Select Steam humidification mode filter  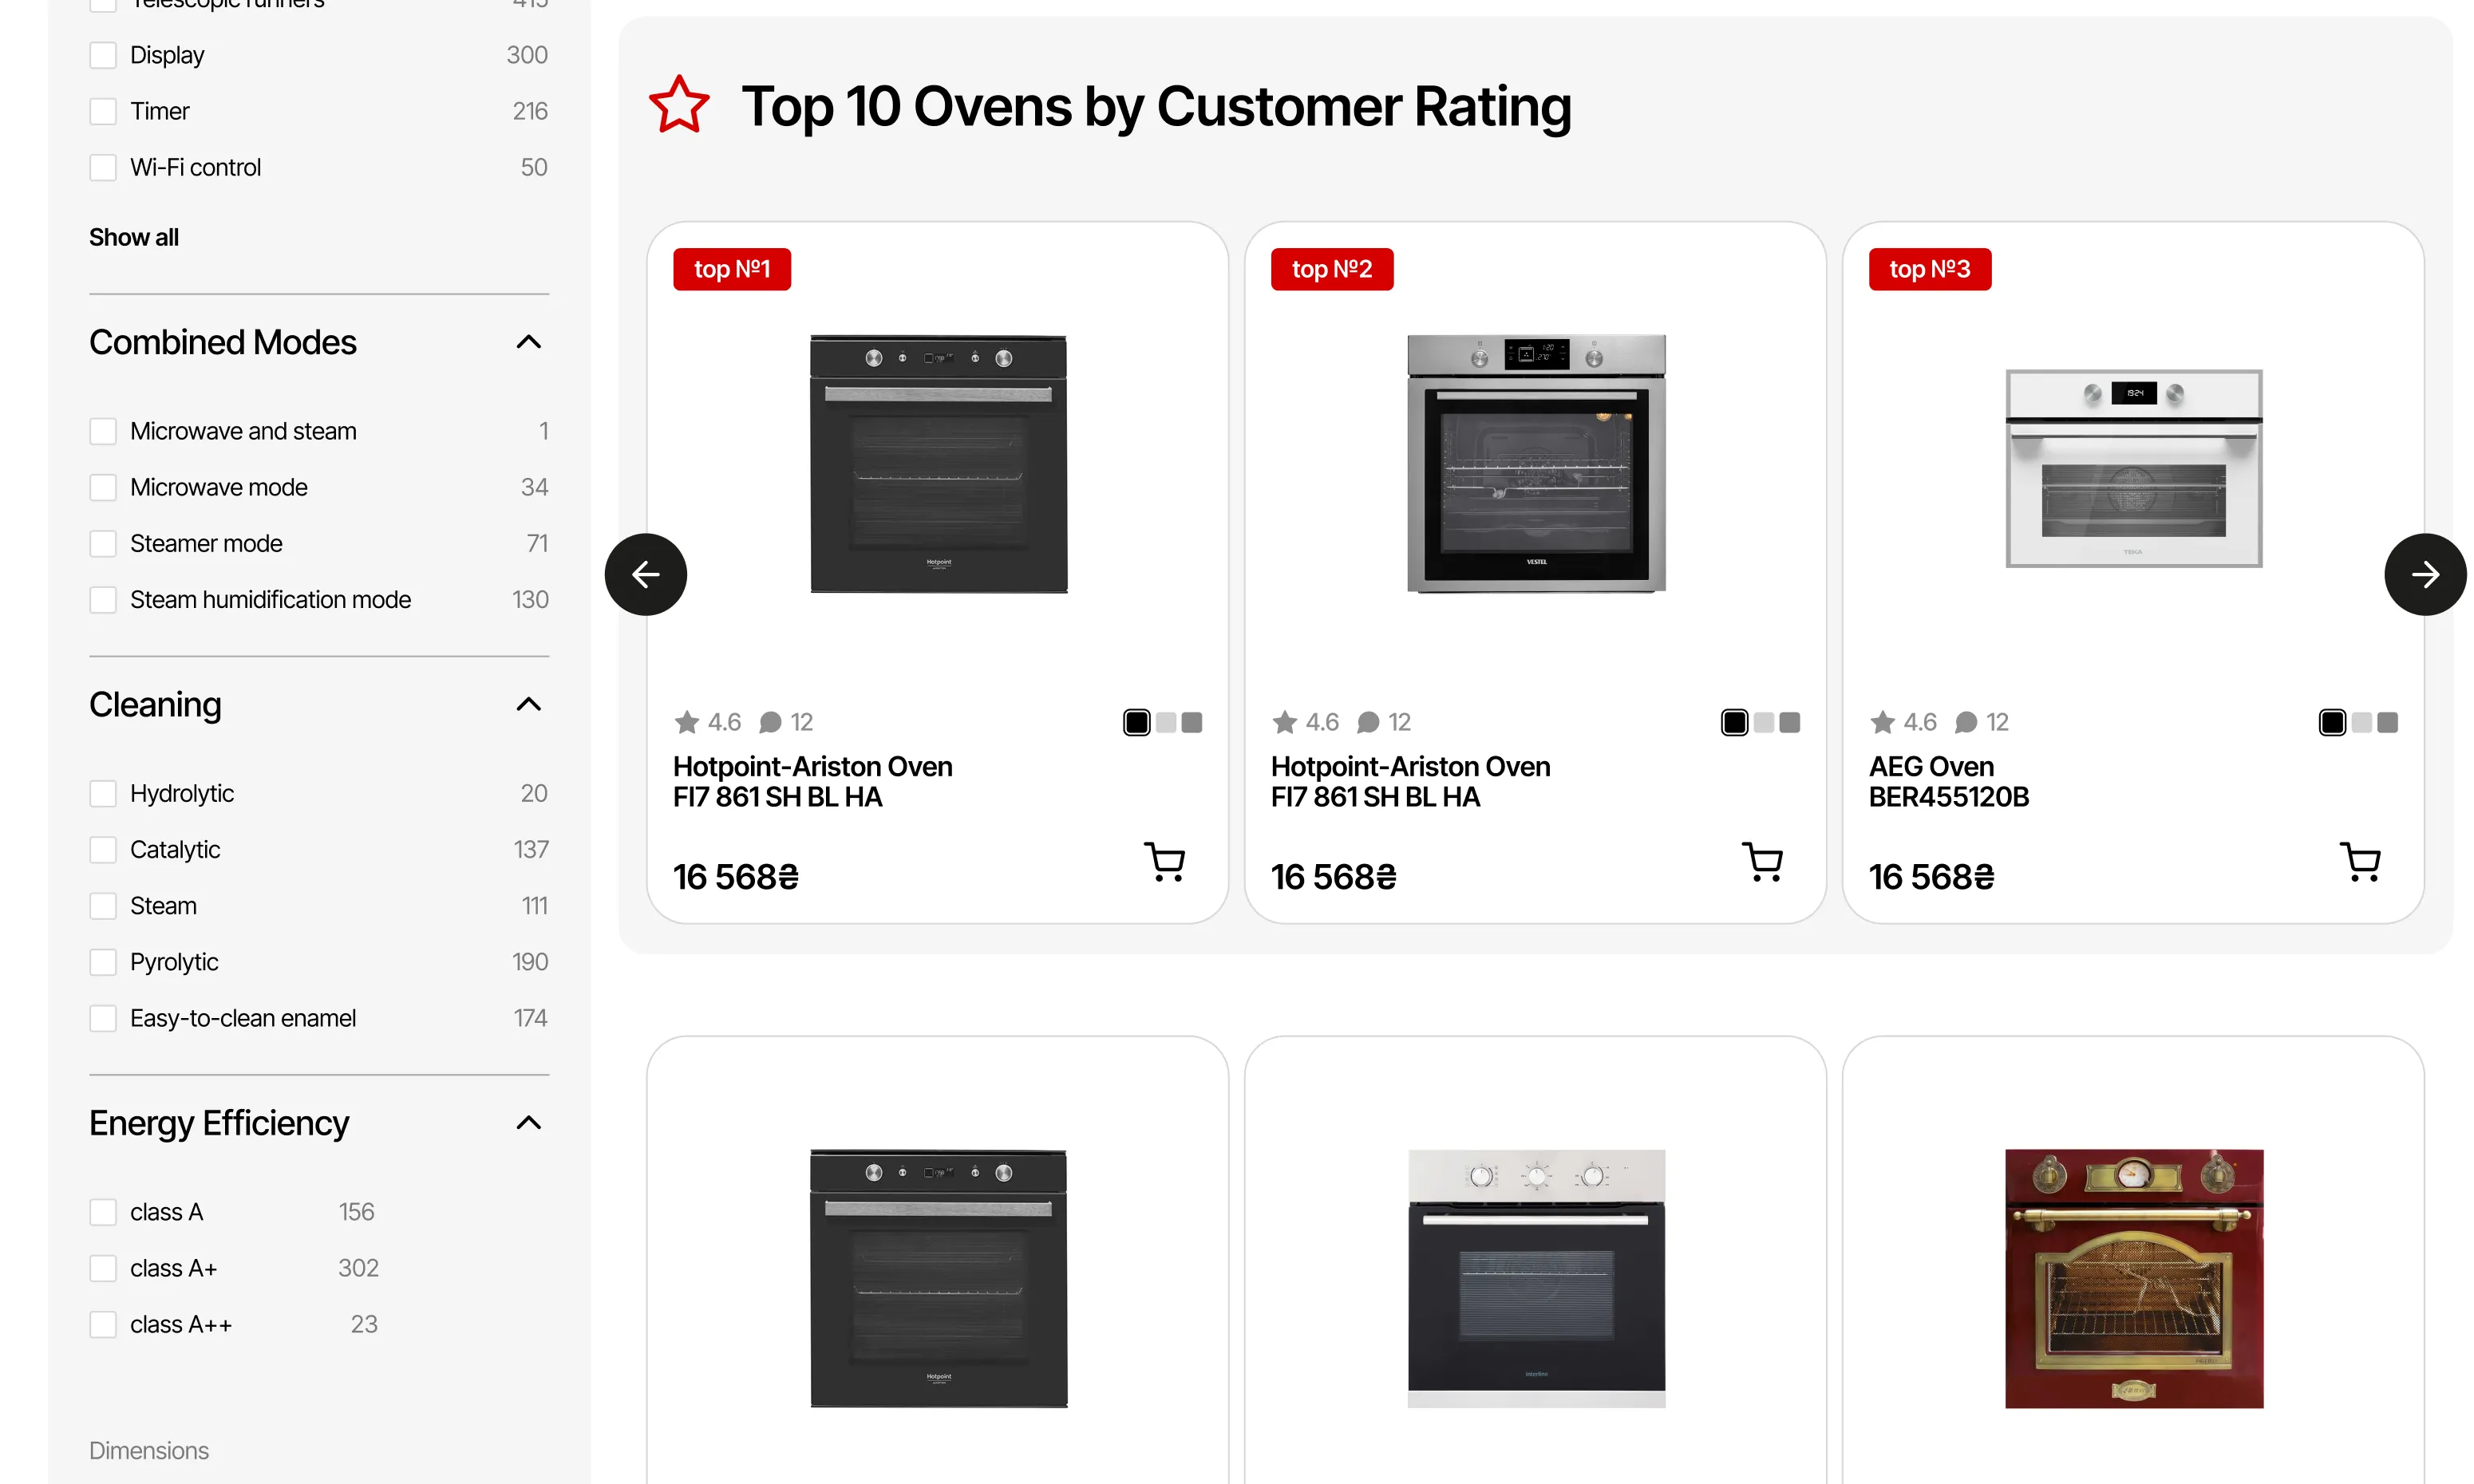click(103, 600)
